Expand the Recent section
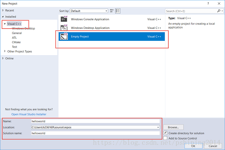 coord(3,10)
